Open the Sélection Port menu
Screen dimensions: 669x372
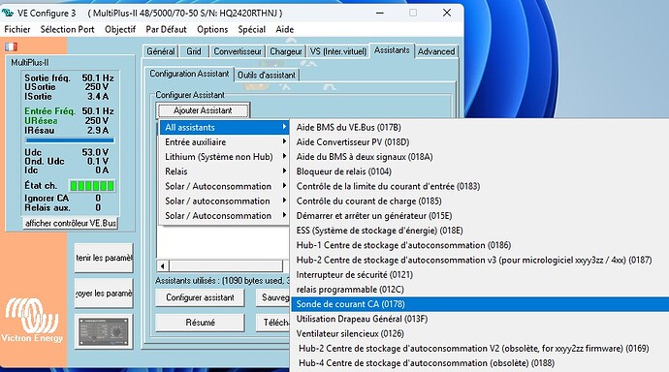(68, 29)
